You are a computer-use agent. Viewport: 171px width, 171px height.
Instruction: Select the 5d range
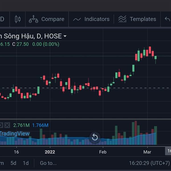13,163
